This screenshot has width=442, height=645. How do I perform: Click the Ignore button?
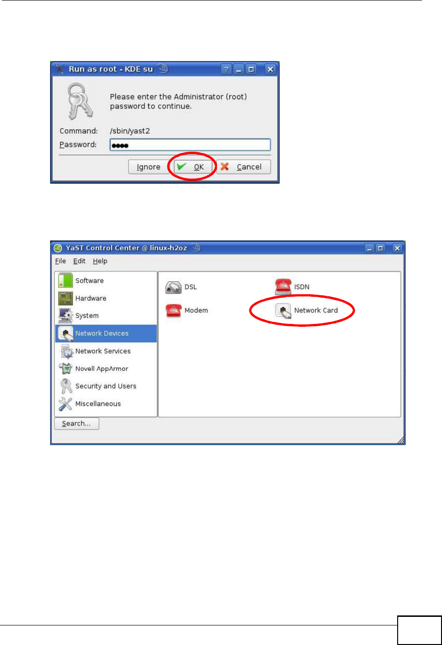(148, 167)
